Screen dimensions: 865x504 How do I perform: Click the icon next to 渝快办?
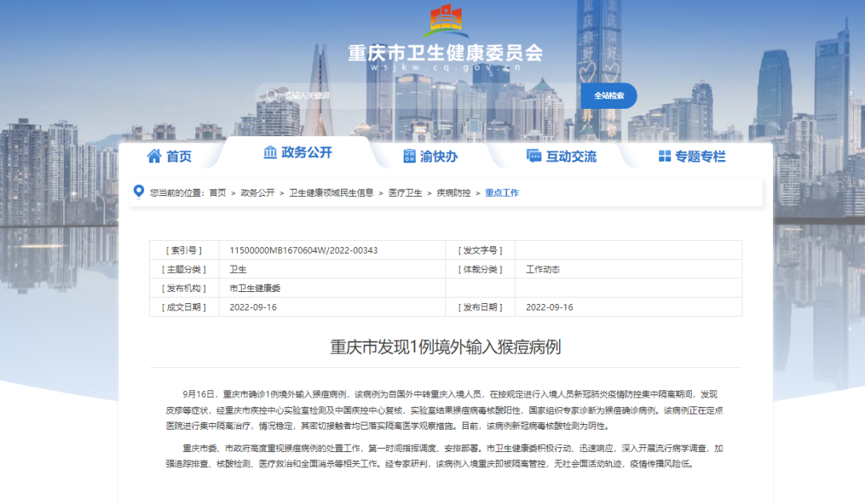409,156
